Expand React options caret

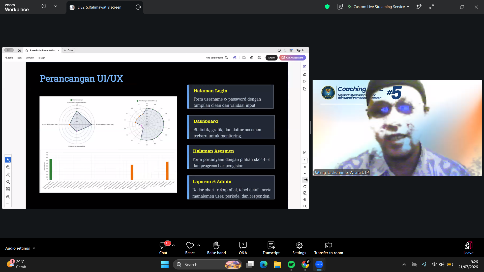click(199, 245)
